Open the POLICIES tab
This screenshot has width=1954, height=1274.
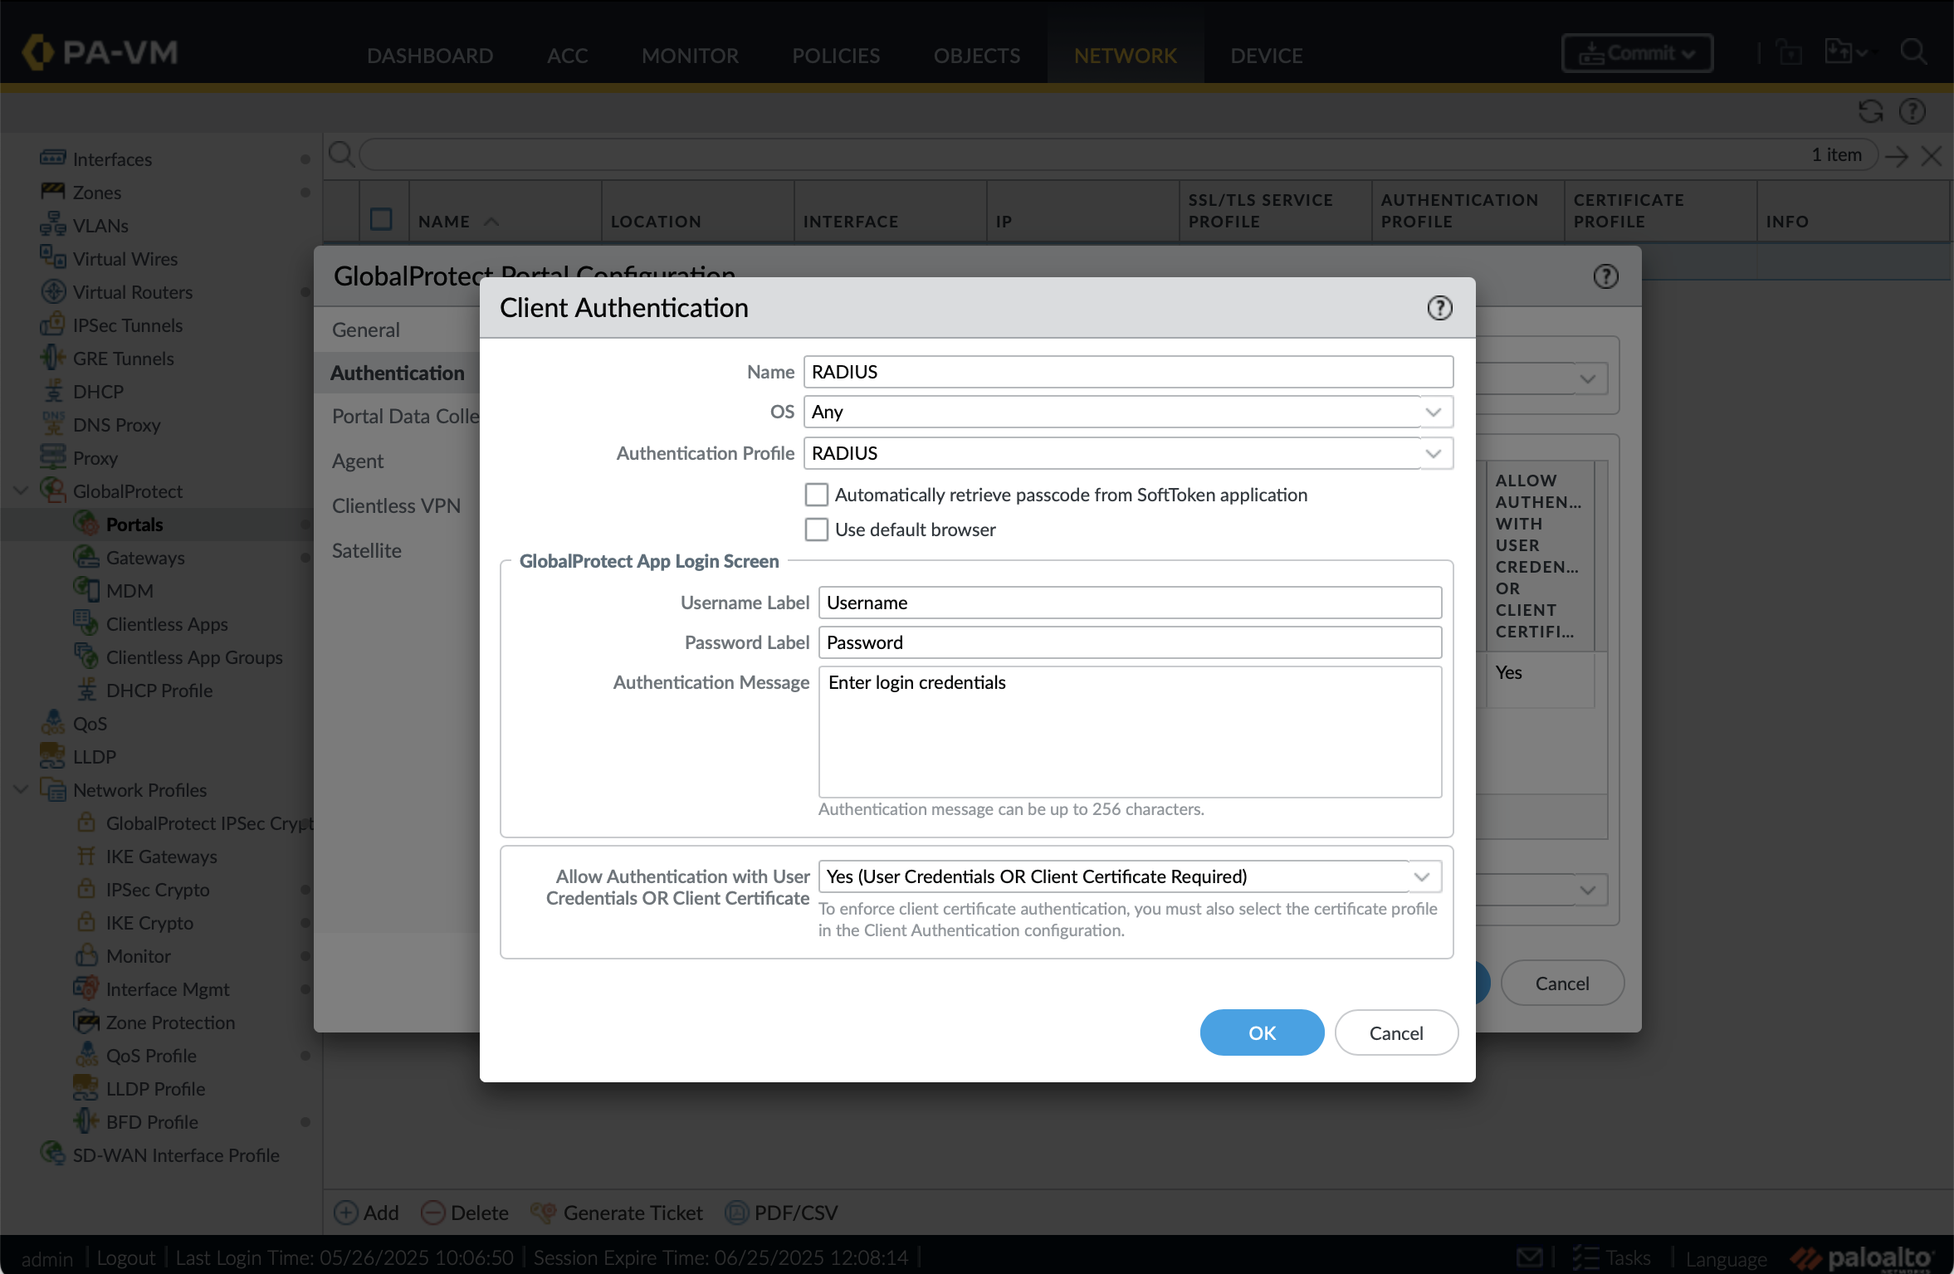tap(835, 56)
